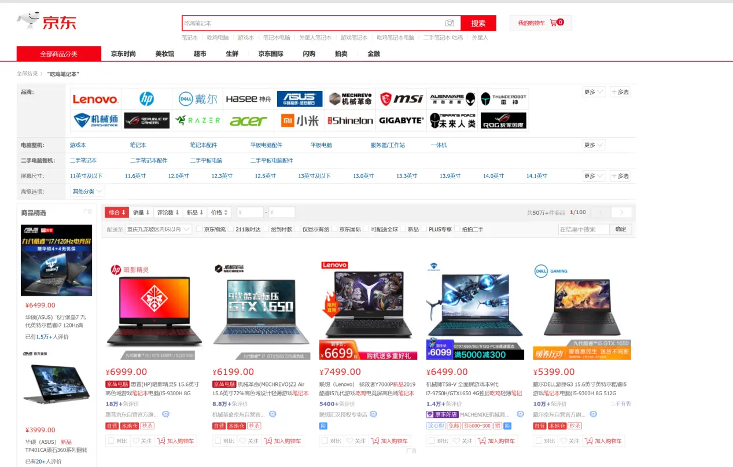Filter by Shinelon brand logo
This screenshot has width=733, height=467.
pos(351,120)
